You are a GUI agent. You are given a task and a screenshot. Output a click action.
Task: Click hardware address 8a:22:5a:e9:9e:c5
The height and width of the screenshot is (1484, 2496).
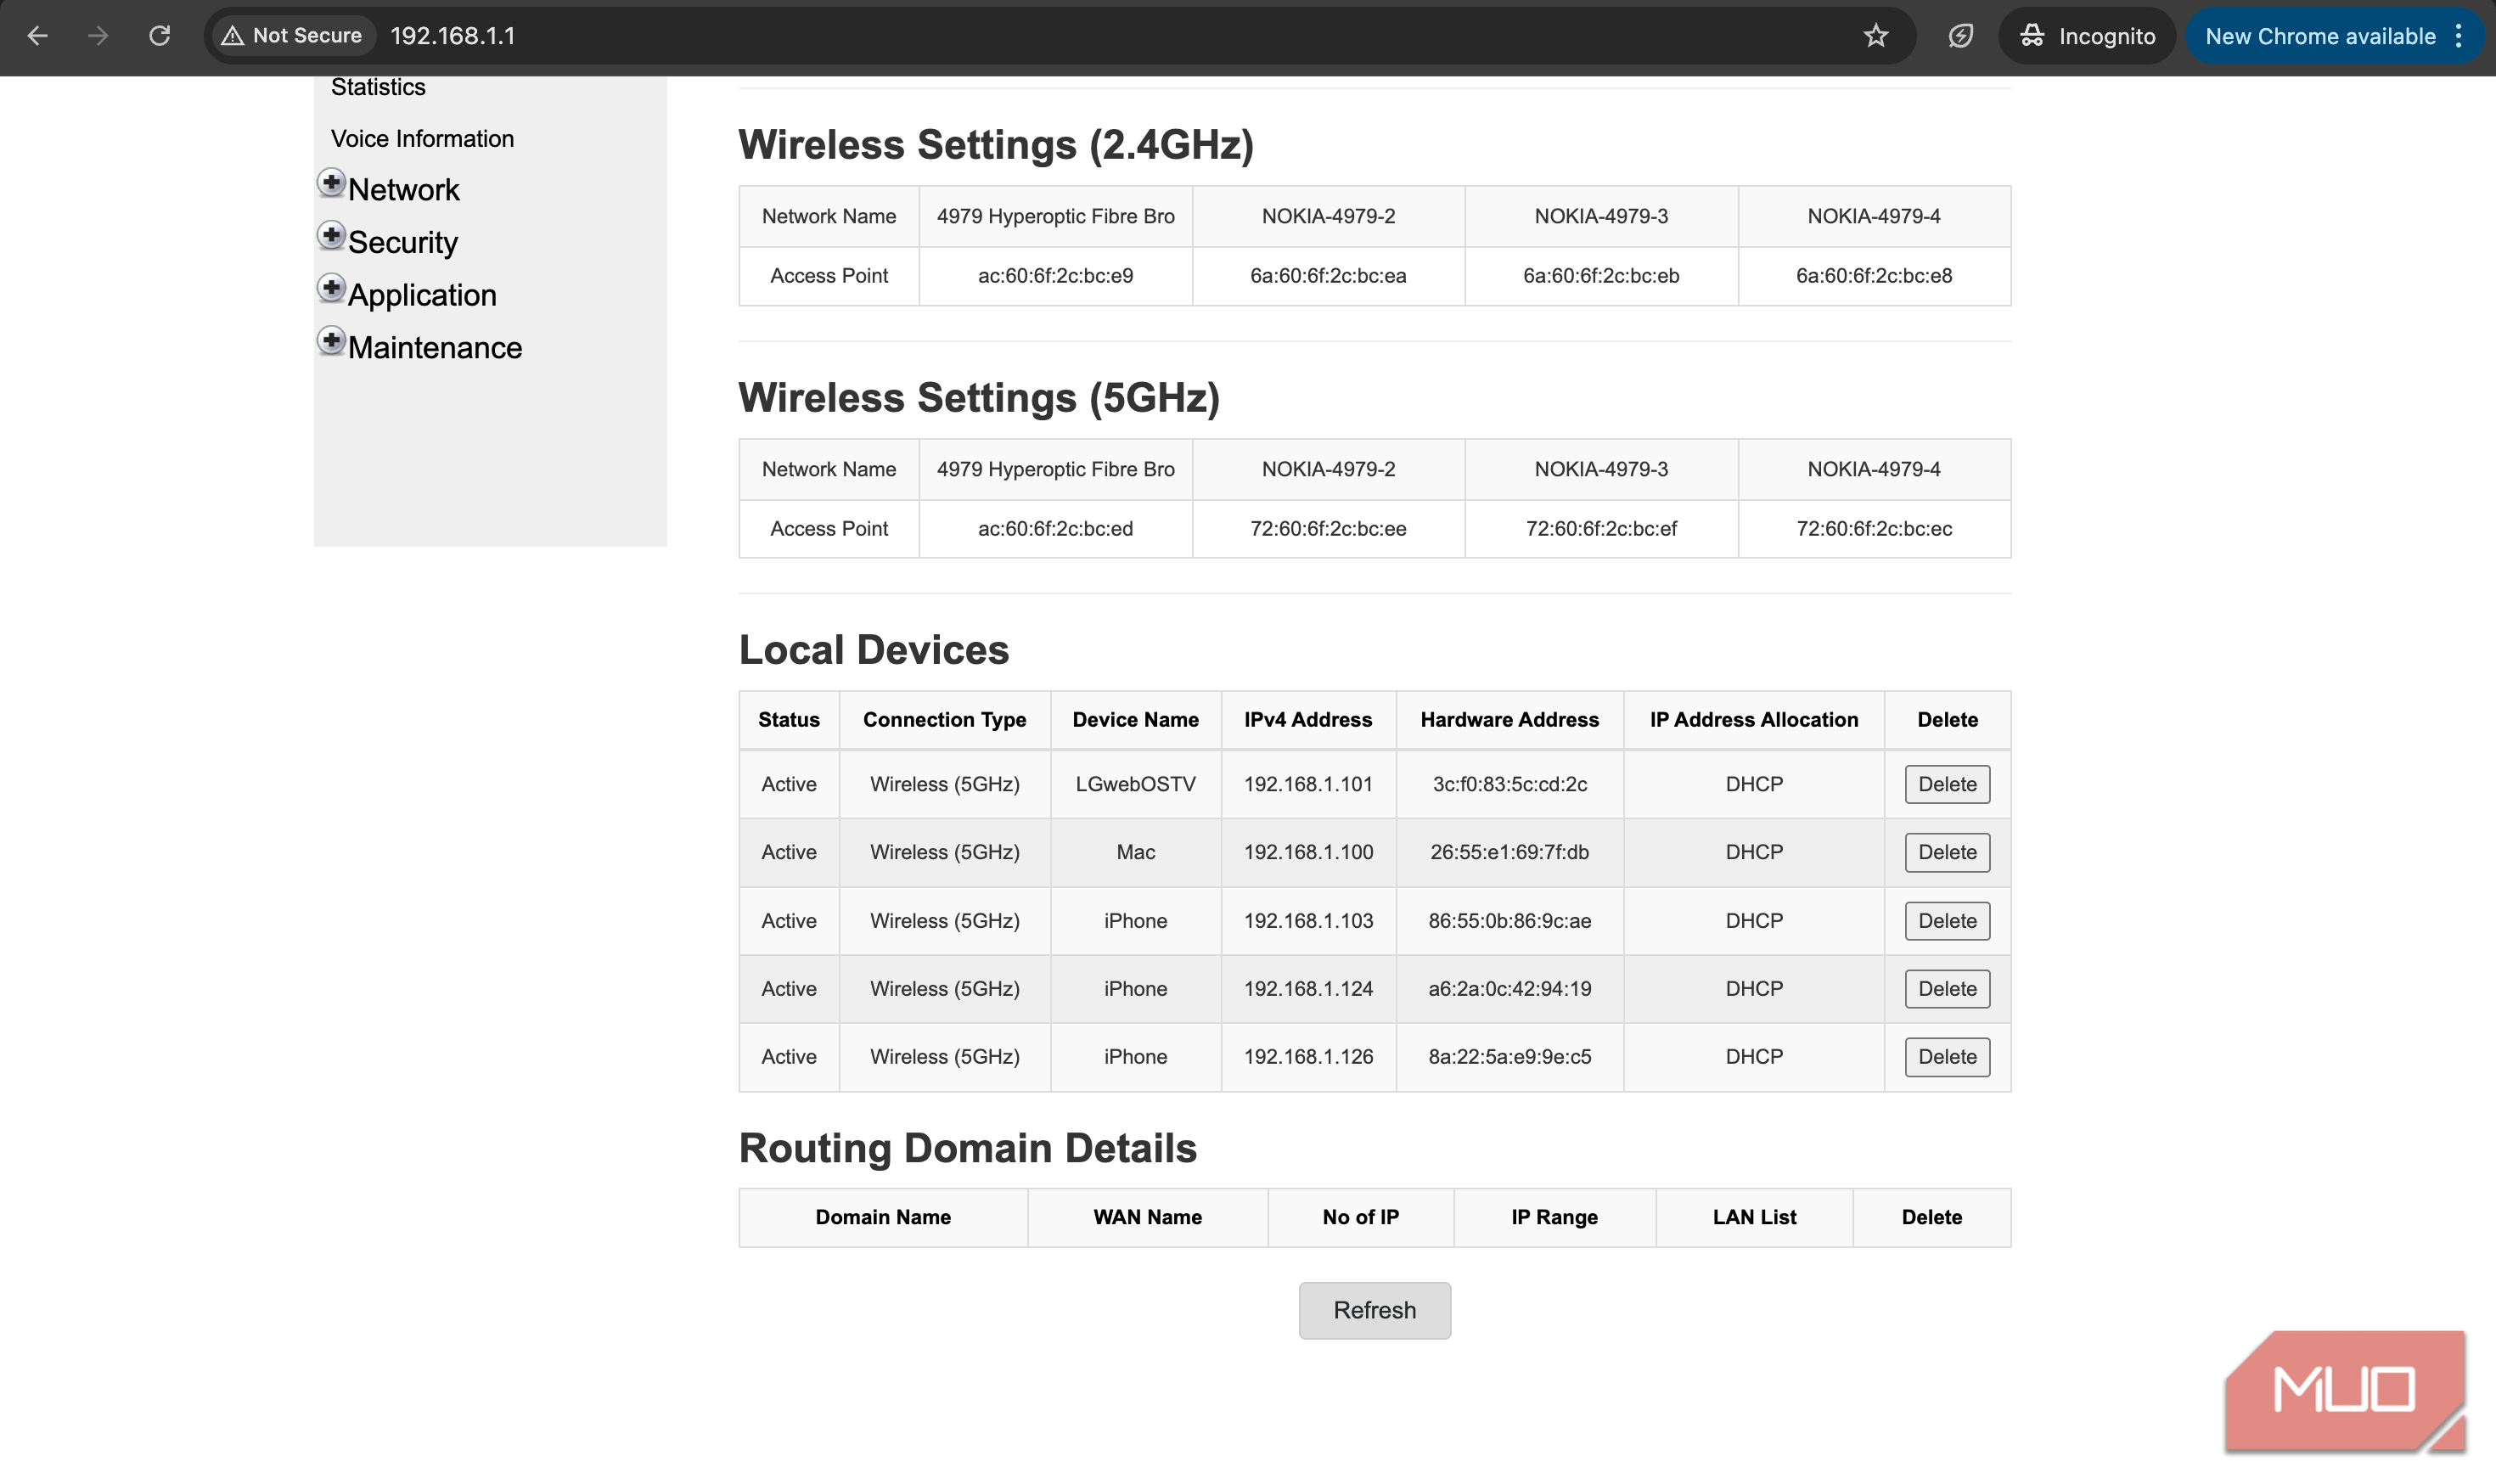1509,1057
